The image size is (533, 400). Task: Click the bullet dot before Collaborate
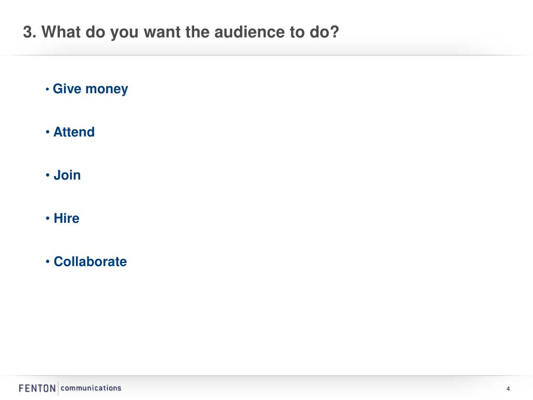pyautogui.click(x=47, y=261)
